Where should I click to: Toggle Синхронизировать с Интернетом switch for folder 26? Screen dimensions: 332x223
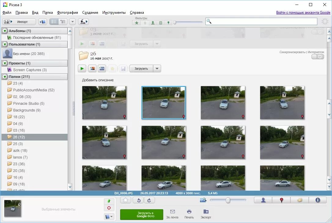[x=318, y=57]
